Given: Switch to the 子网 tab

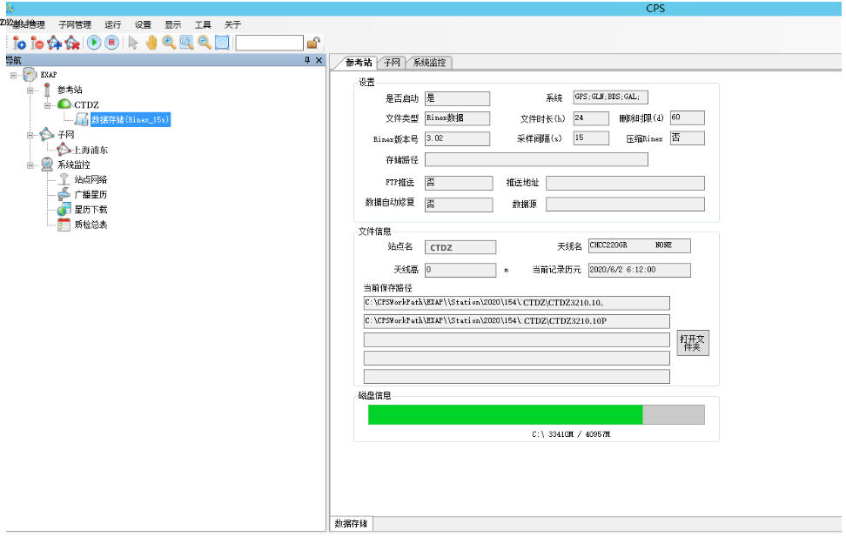Looking at the screenshot, I should [393, 63].
